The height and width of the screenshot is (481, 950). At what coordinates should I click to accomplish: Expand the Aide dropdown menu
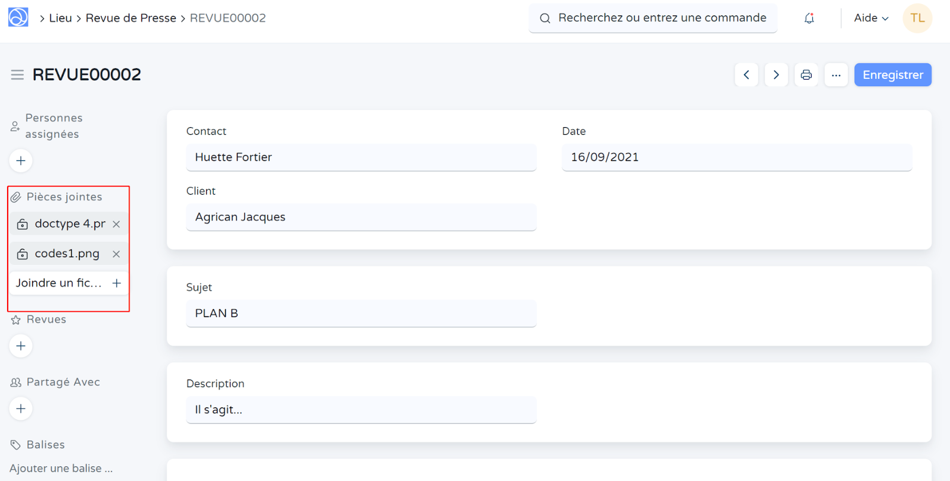tap(870, 18)
